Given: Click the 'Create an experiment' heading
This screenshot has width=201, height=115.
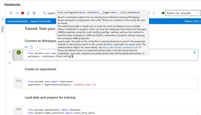Looking at the screenshot, I should click(41, 69).
